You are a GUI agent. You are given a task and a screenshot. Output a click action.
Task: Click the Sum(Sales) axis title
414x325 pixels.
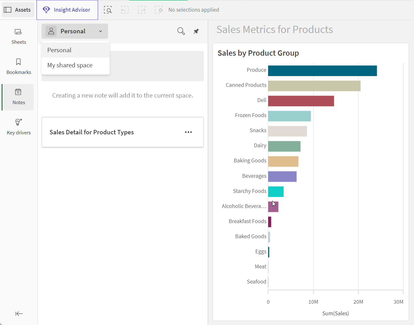[x=336, y=313]
